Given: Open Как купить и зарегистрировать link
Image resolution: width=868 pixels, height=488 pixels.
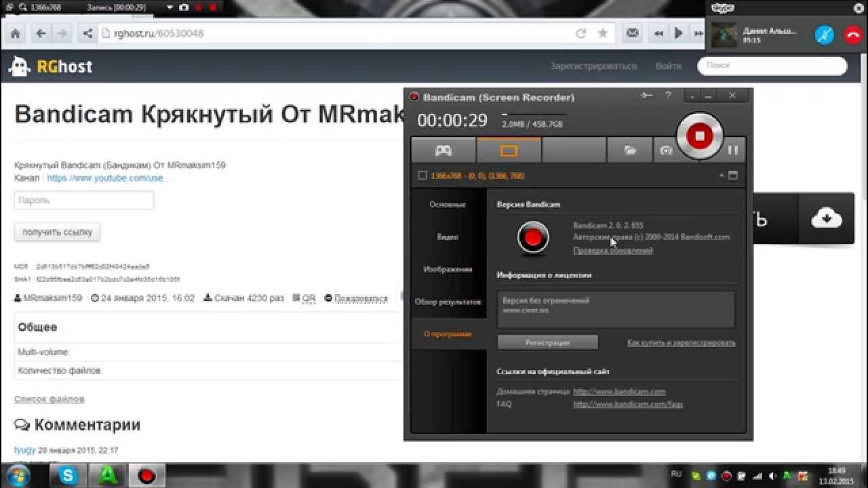Looking at the screenshot, I should coord(682,343).
